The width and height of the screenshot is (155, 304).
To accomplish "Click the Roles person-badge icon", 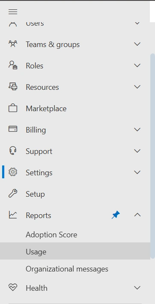I will point(13,65).
